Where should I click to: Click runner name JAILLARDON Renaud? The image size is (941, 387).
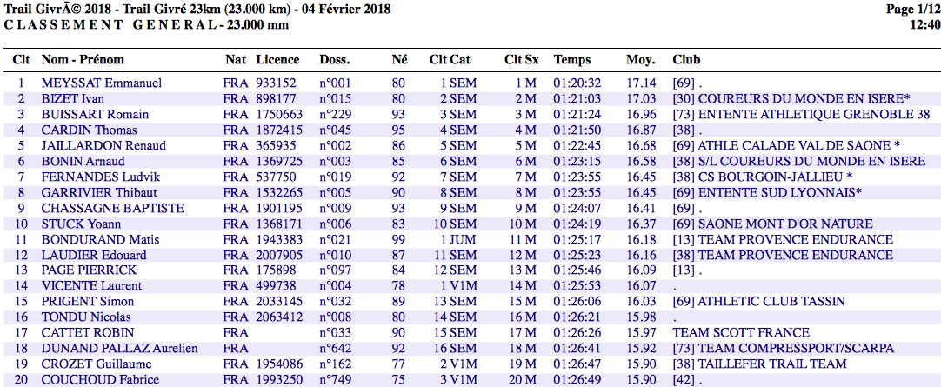tap(103, 146)
